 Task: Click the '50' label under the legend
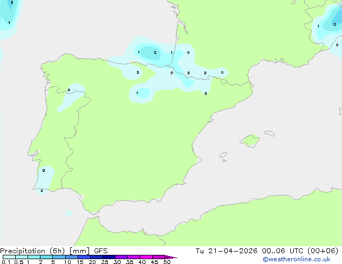[x=167, y=262]
